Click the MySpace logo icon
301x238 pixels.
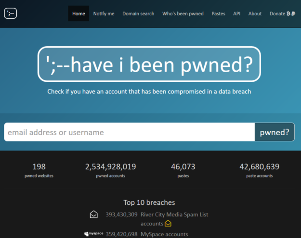(90, 234)
